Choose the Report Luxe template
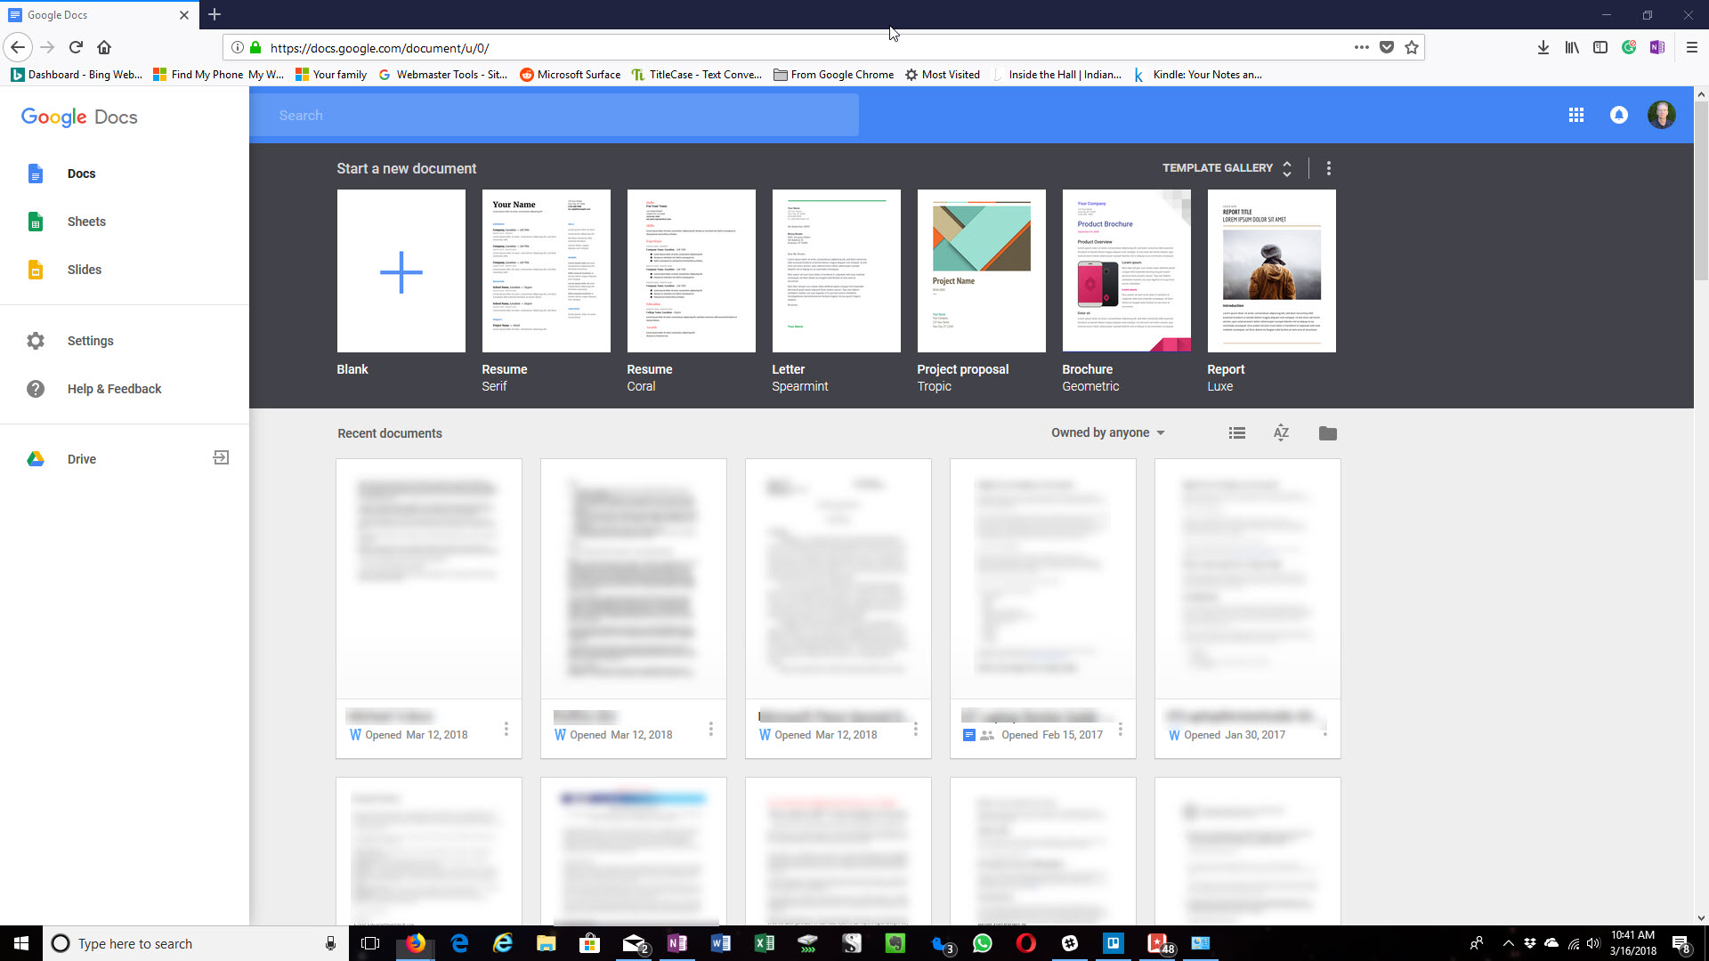The width and height of the screenshot is (1709, 961). click(1272, 271)
